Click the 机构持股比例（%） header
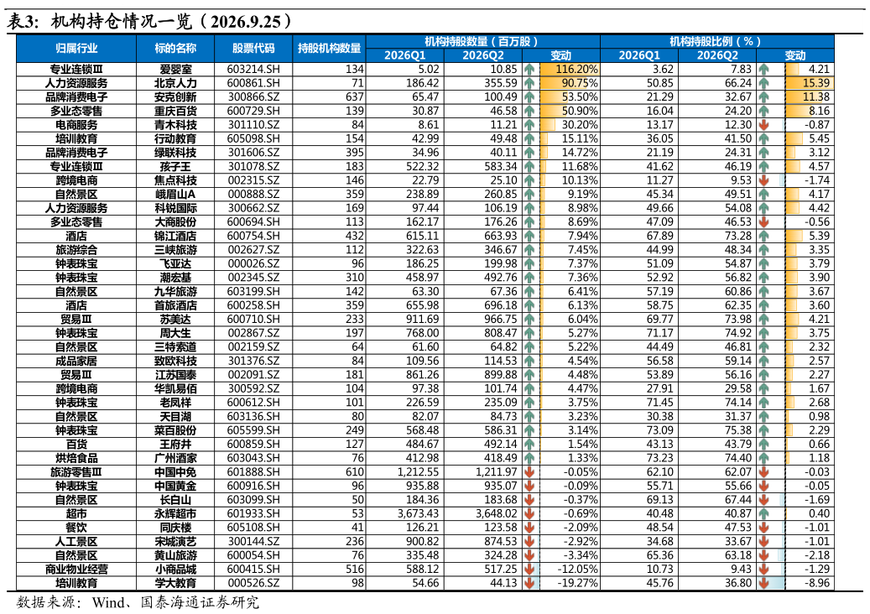 (716, 42)
